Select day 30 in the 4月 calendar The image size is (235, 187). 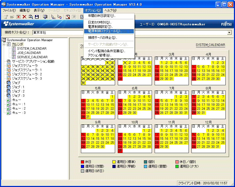218,79
